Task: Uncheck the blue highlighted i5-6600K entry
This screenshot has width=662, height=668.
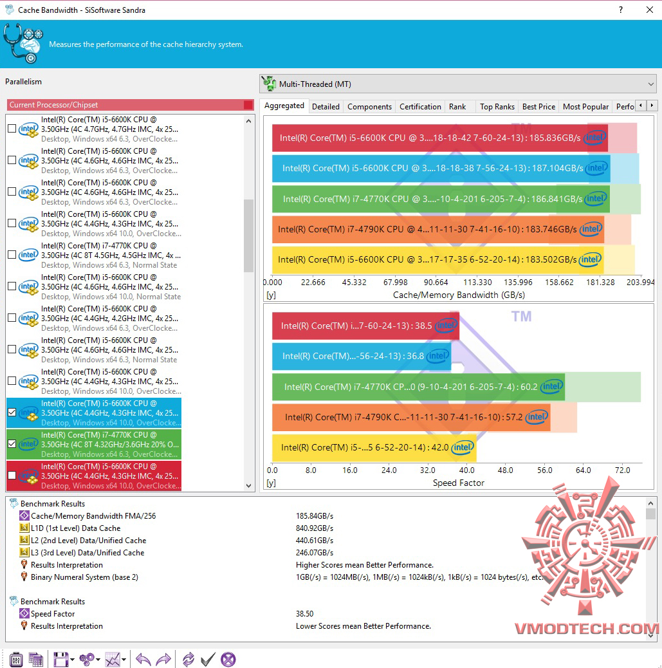Action: pos(12,413)
